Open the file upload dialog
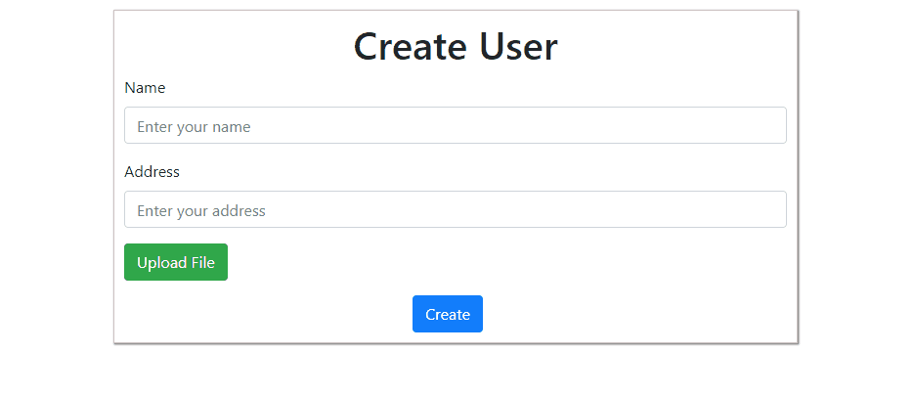The width and height of the screenshot is (914, 397). pyautogui.click(x=176, y=262)
